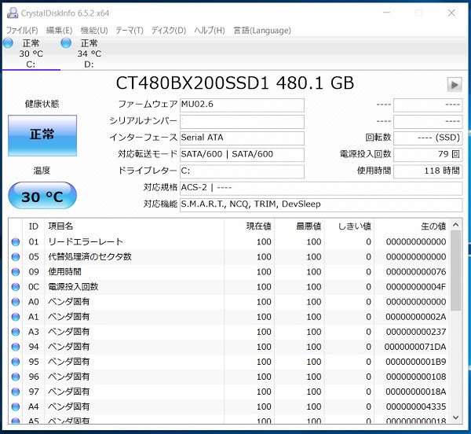
Task: Open the ディスク(D) menu
Action: (x=169, y=31)
